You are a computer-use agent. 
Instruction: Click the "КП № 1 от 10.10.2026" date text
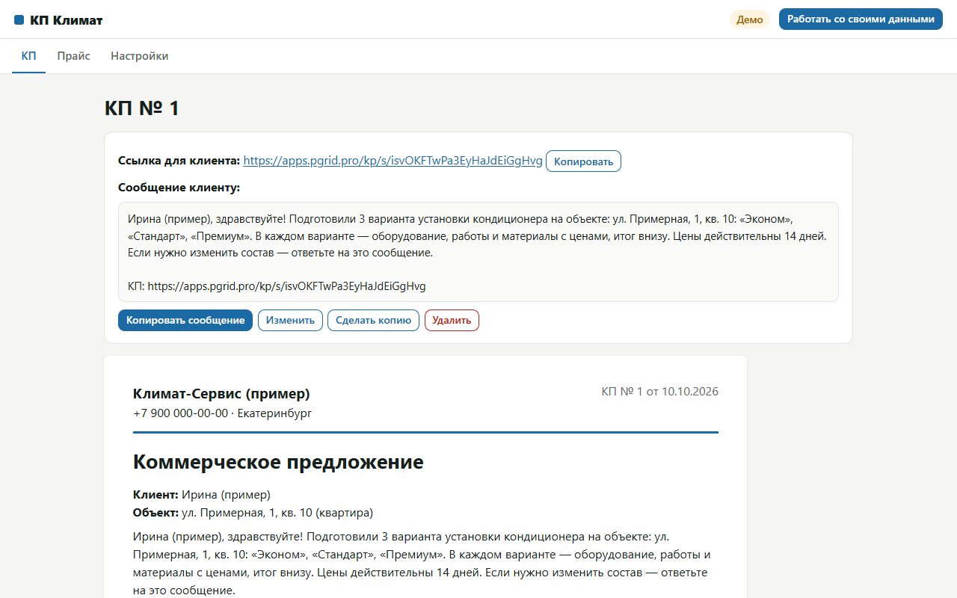(659, 392)
